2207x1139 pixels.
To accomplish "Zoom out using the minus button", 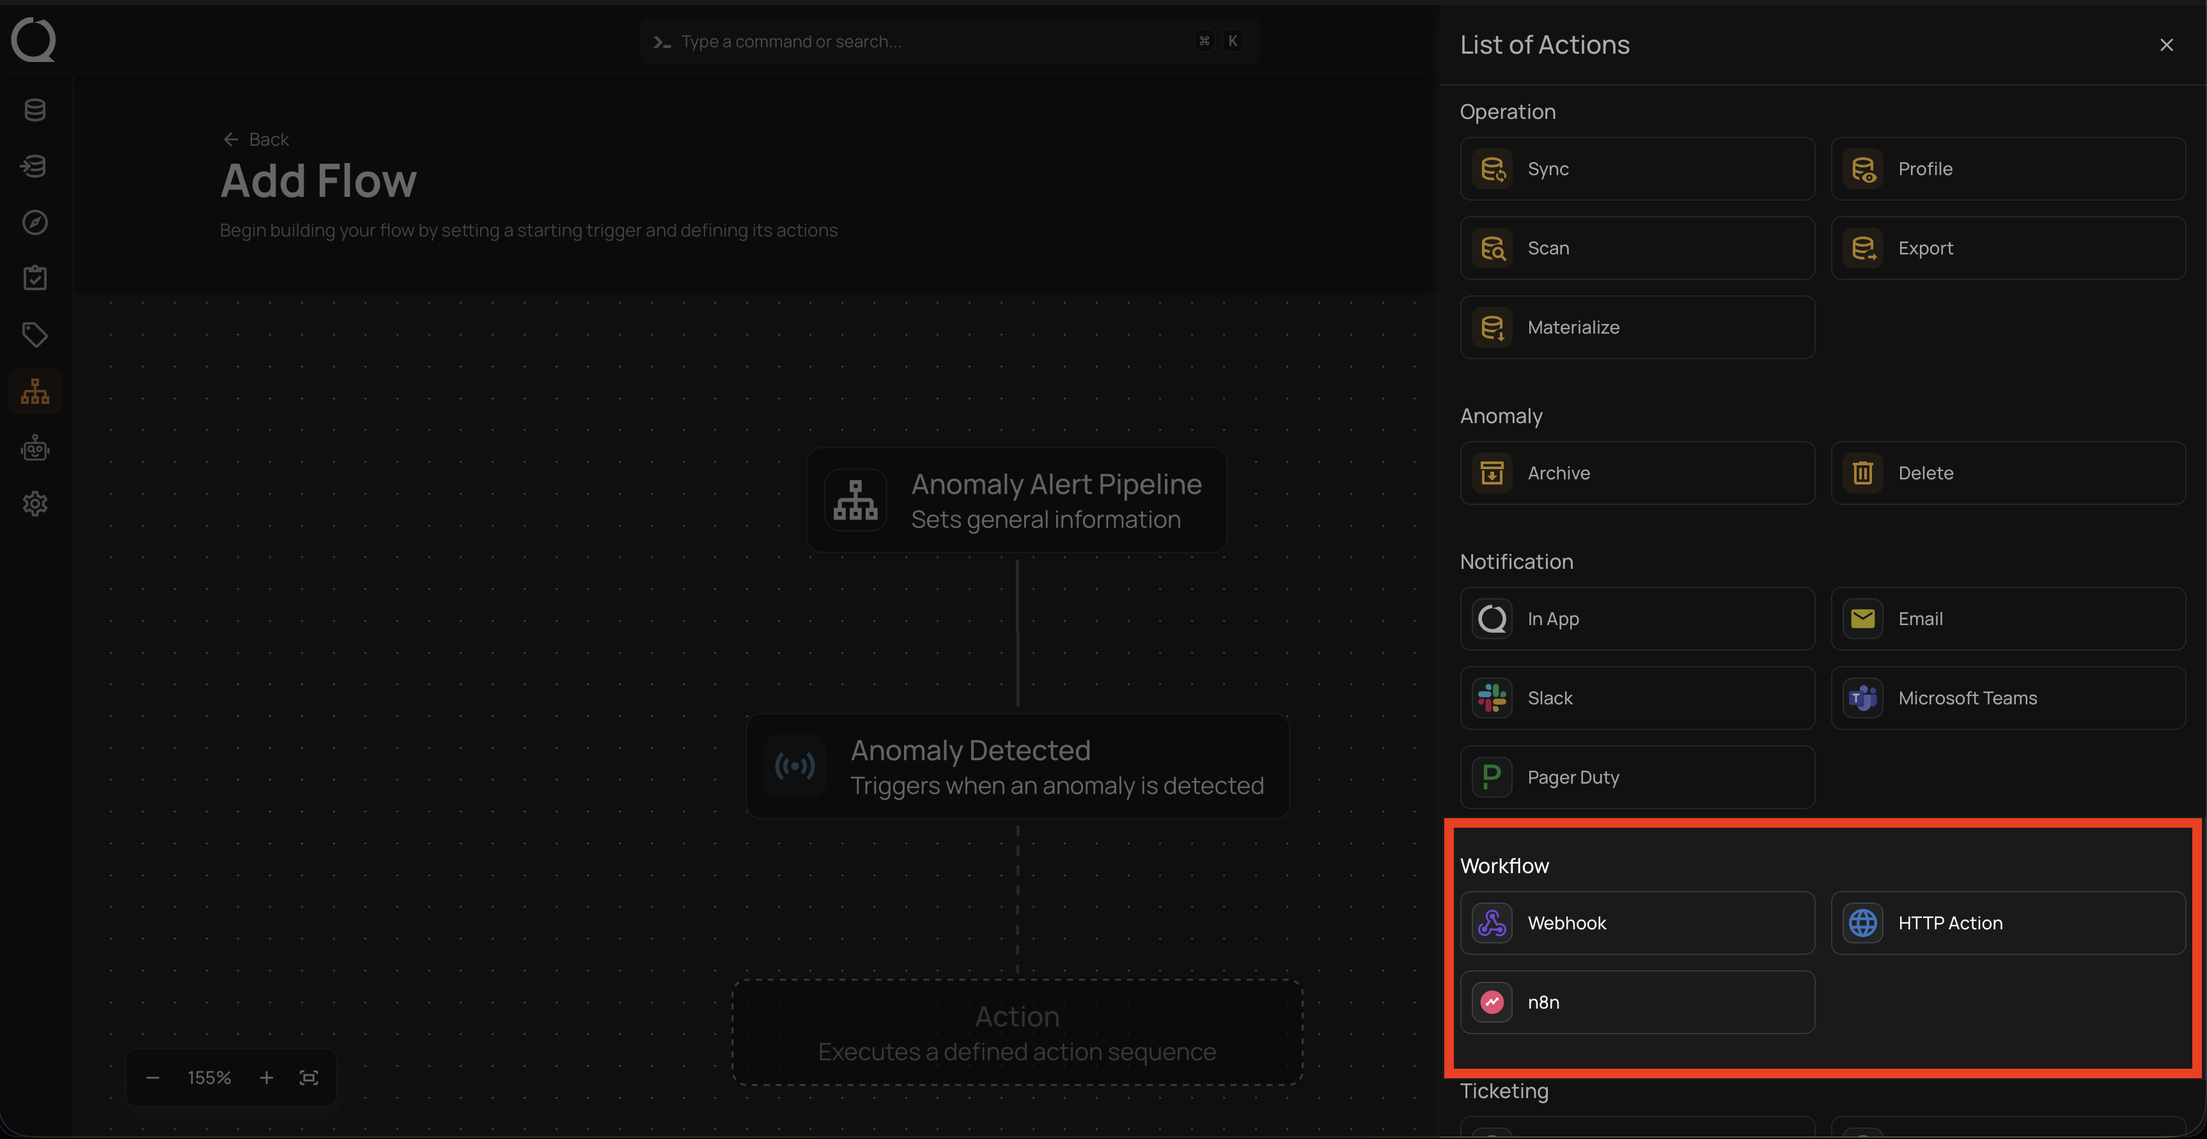I will pyautogui.click(x=153, y=1078).
